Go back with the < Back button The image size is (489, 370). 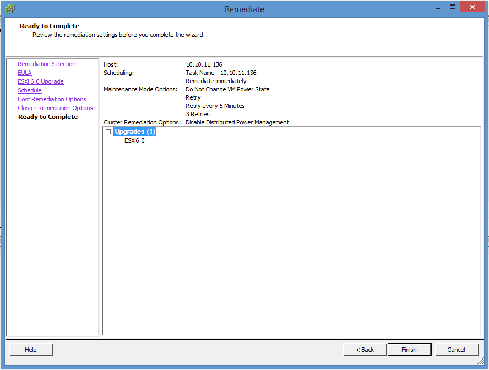365,350
